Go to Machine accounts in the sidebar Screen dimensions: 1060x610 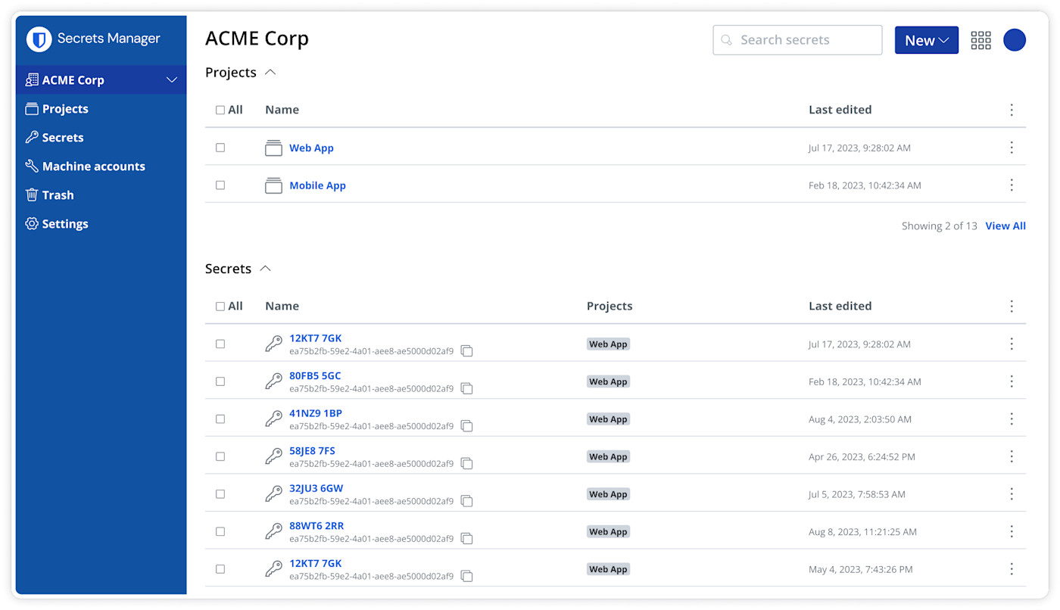tap(93, 167)
